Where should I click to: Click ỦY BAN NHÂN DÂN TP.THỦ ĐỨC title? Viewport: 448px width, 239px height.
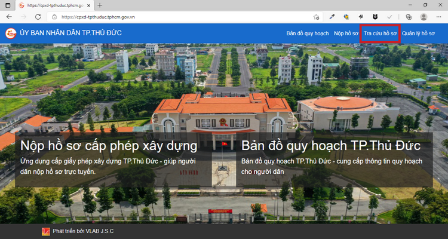(x=71, y=33)
